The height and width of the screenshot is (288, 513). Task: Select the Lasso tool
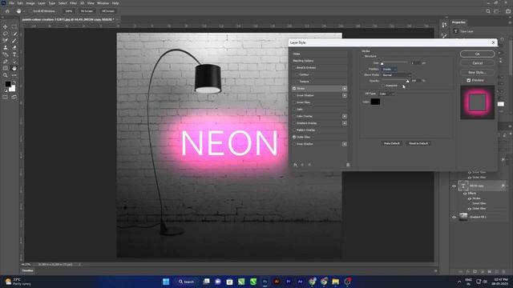[6, 34]
